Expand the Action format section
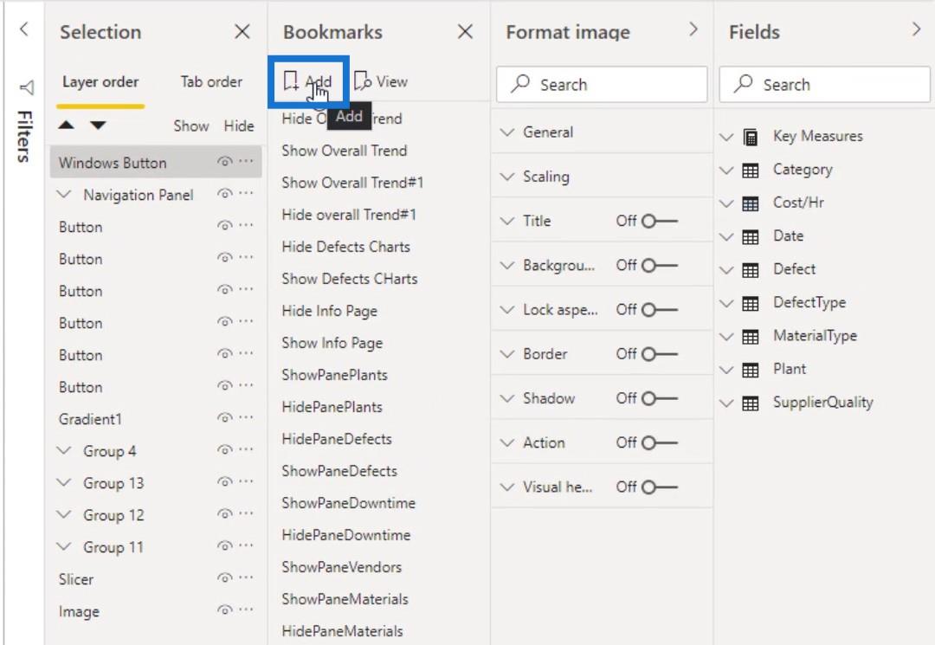935x645 pixels. [x=506, y=443]
